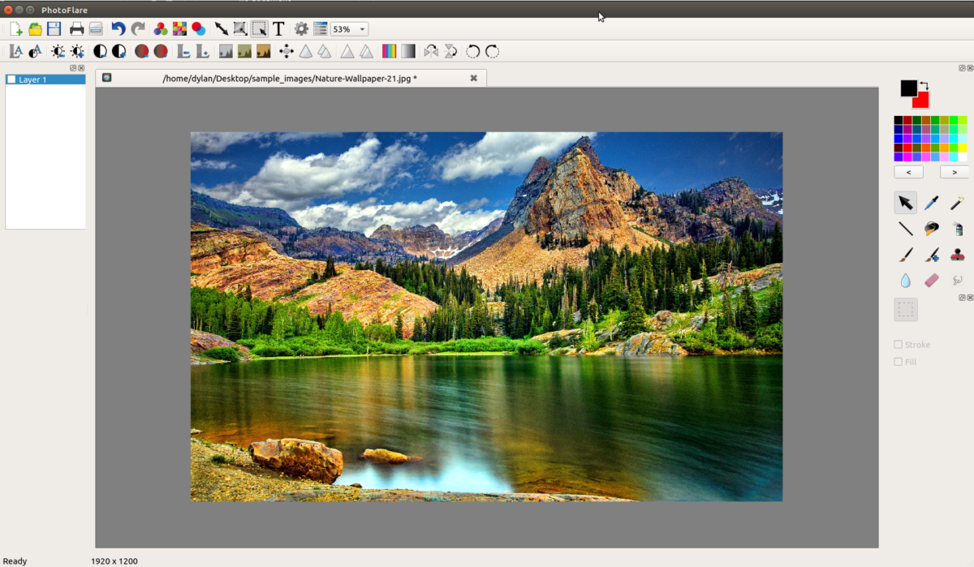
Task: Select the Magic Wand tool
Action: tap(958, 202)
